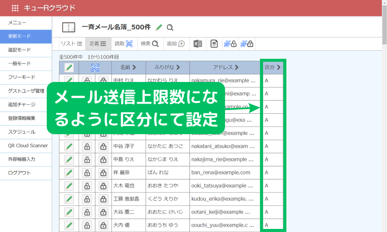Click the QR code icon in table header
The height and width of the screenshot is (232, 387).
[x=95, y=68]
